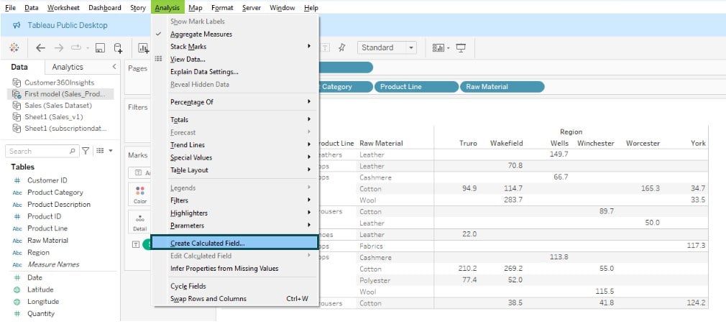
Task: Click the data source icon beside Sheet1 (Sales_v1)
Action: click(17, 117)
